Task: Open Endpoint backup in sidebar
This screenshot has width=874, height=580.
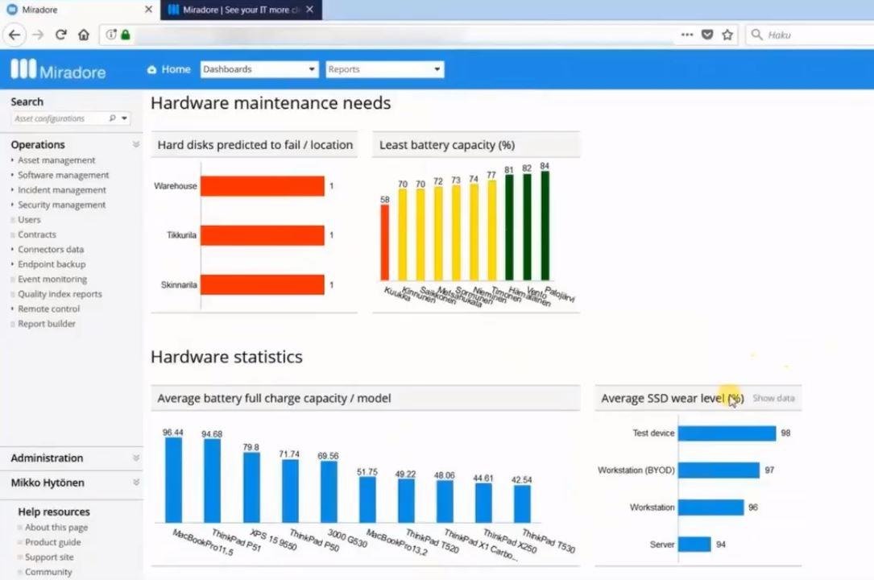Action: [52, 264]
